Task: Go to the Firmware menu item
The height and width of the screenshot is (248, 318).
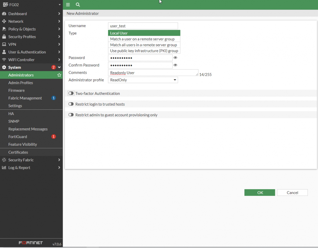Action: click(16, 90)
